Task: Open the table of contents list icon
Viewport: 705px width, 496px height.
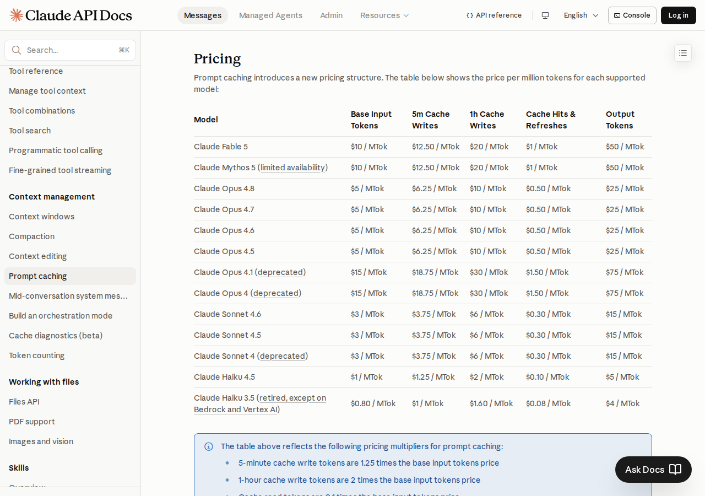Action: (683, 53)
